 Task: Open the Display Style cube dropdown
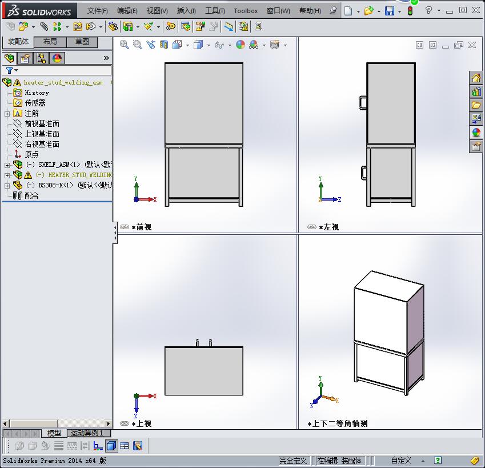(x=209, y=46)
